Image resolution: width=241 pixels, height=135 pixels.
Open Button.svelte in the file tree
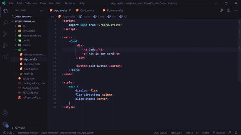pos(32,64)
